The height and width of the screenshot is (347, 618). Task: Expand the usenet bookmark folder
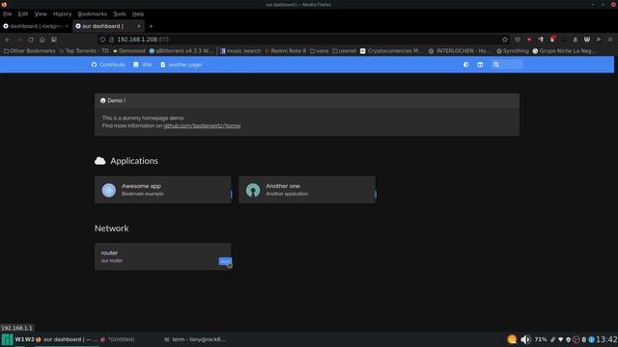[x=345, y=51]
